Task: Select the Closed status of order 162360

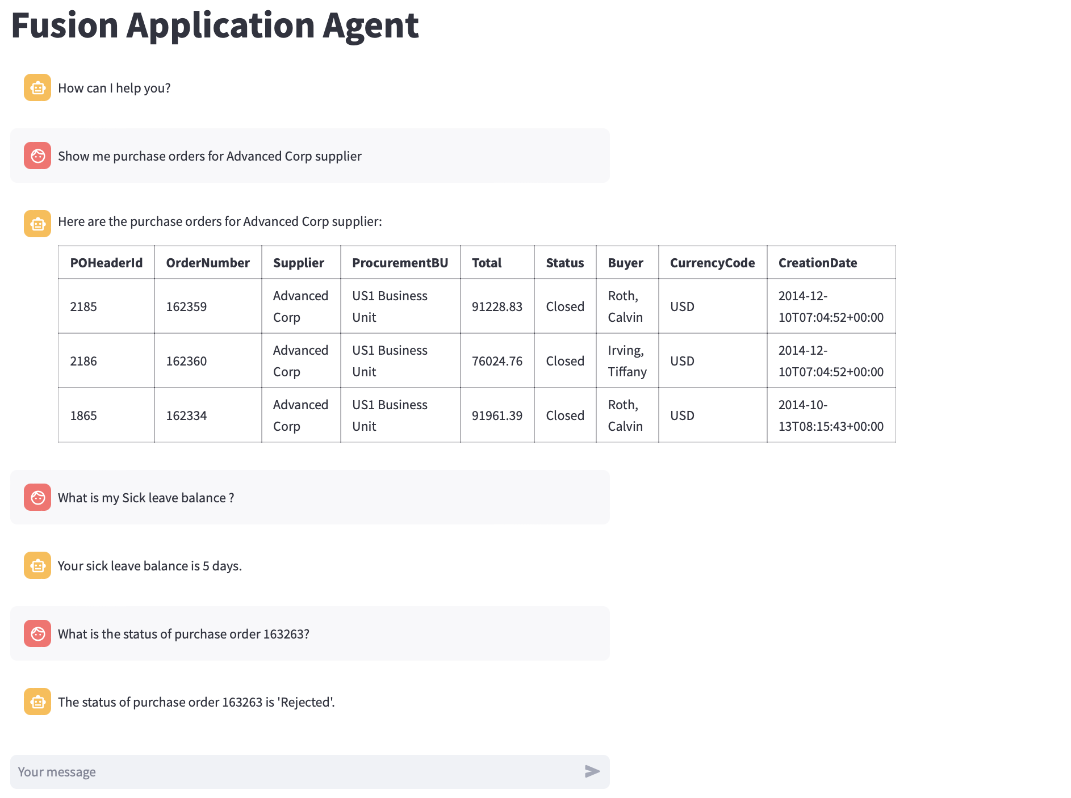Action: pos(564,360)
